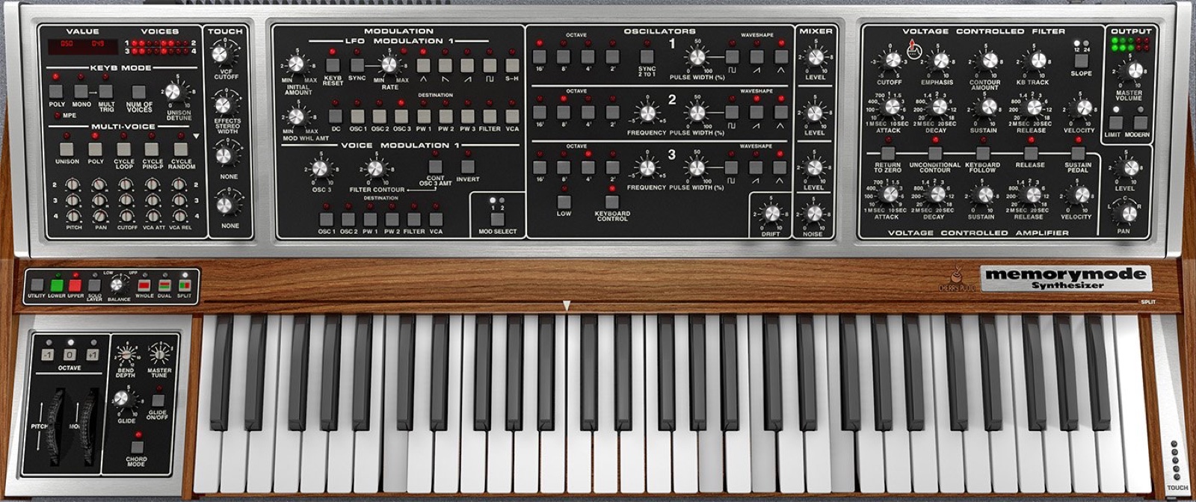1196x502 pixels.
Task: Route LFO modulation to OSC 3 destination
Action: tap(402, 116)
